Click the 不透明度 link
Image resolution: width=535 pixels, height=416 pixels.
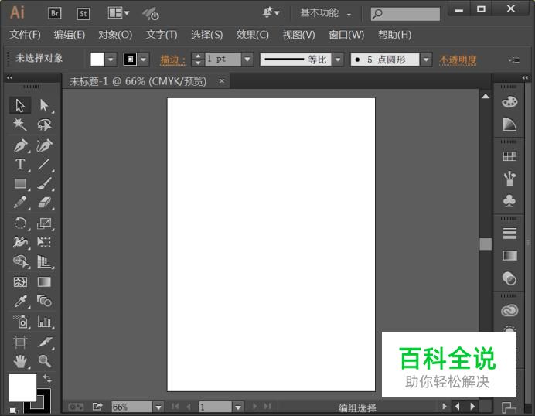[458, 60]
